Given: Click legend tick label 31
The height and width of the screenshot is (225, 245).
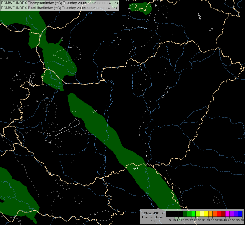Looking at the screenshot, I should (x=204, y=220).
